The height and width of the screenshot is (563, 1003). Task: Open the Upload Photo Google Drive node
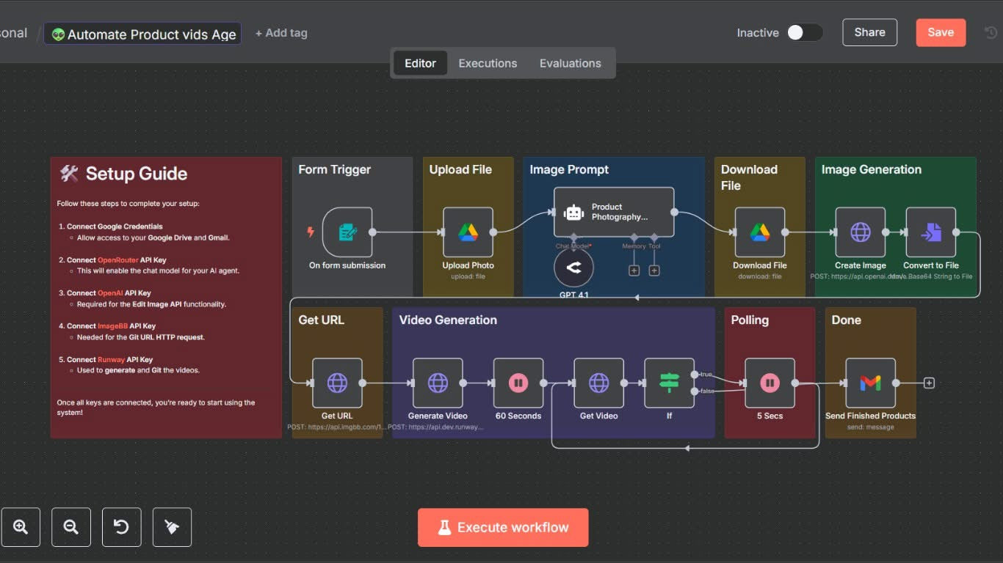(x=468, y=232)
